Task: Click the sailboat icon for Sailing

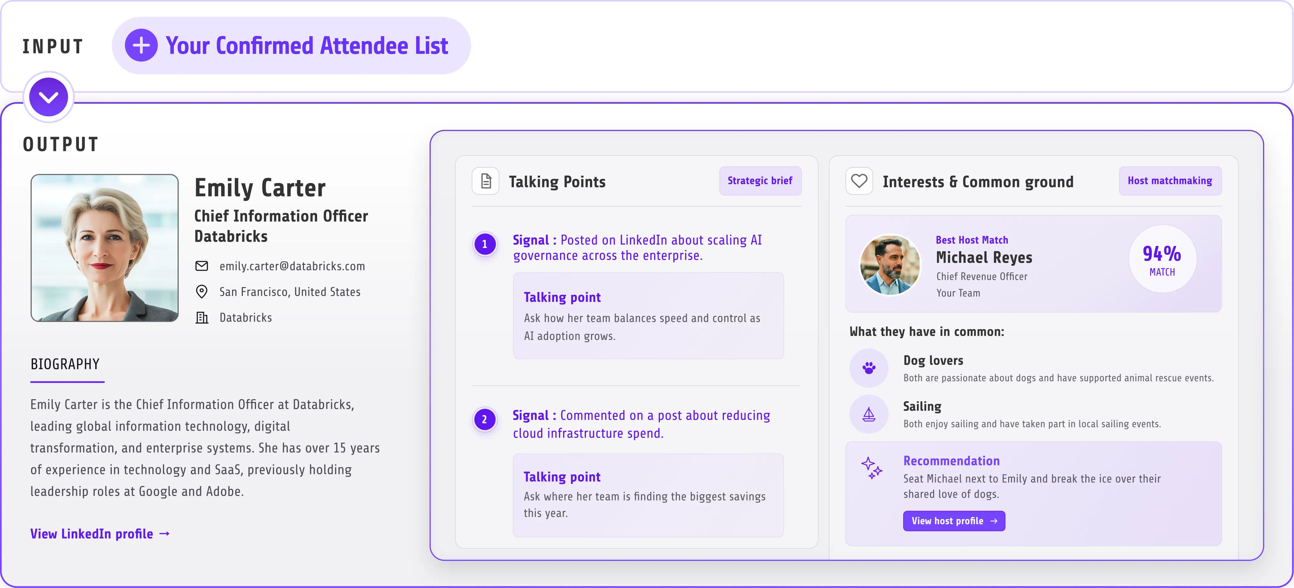Action: point(869,414)
